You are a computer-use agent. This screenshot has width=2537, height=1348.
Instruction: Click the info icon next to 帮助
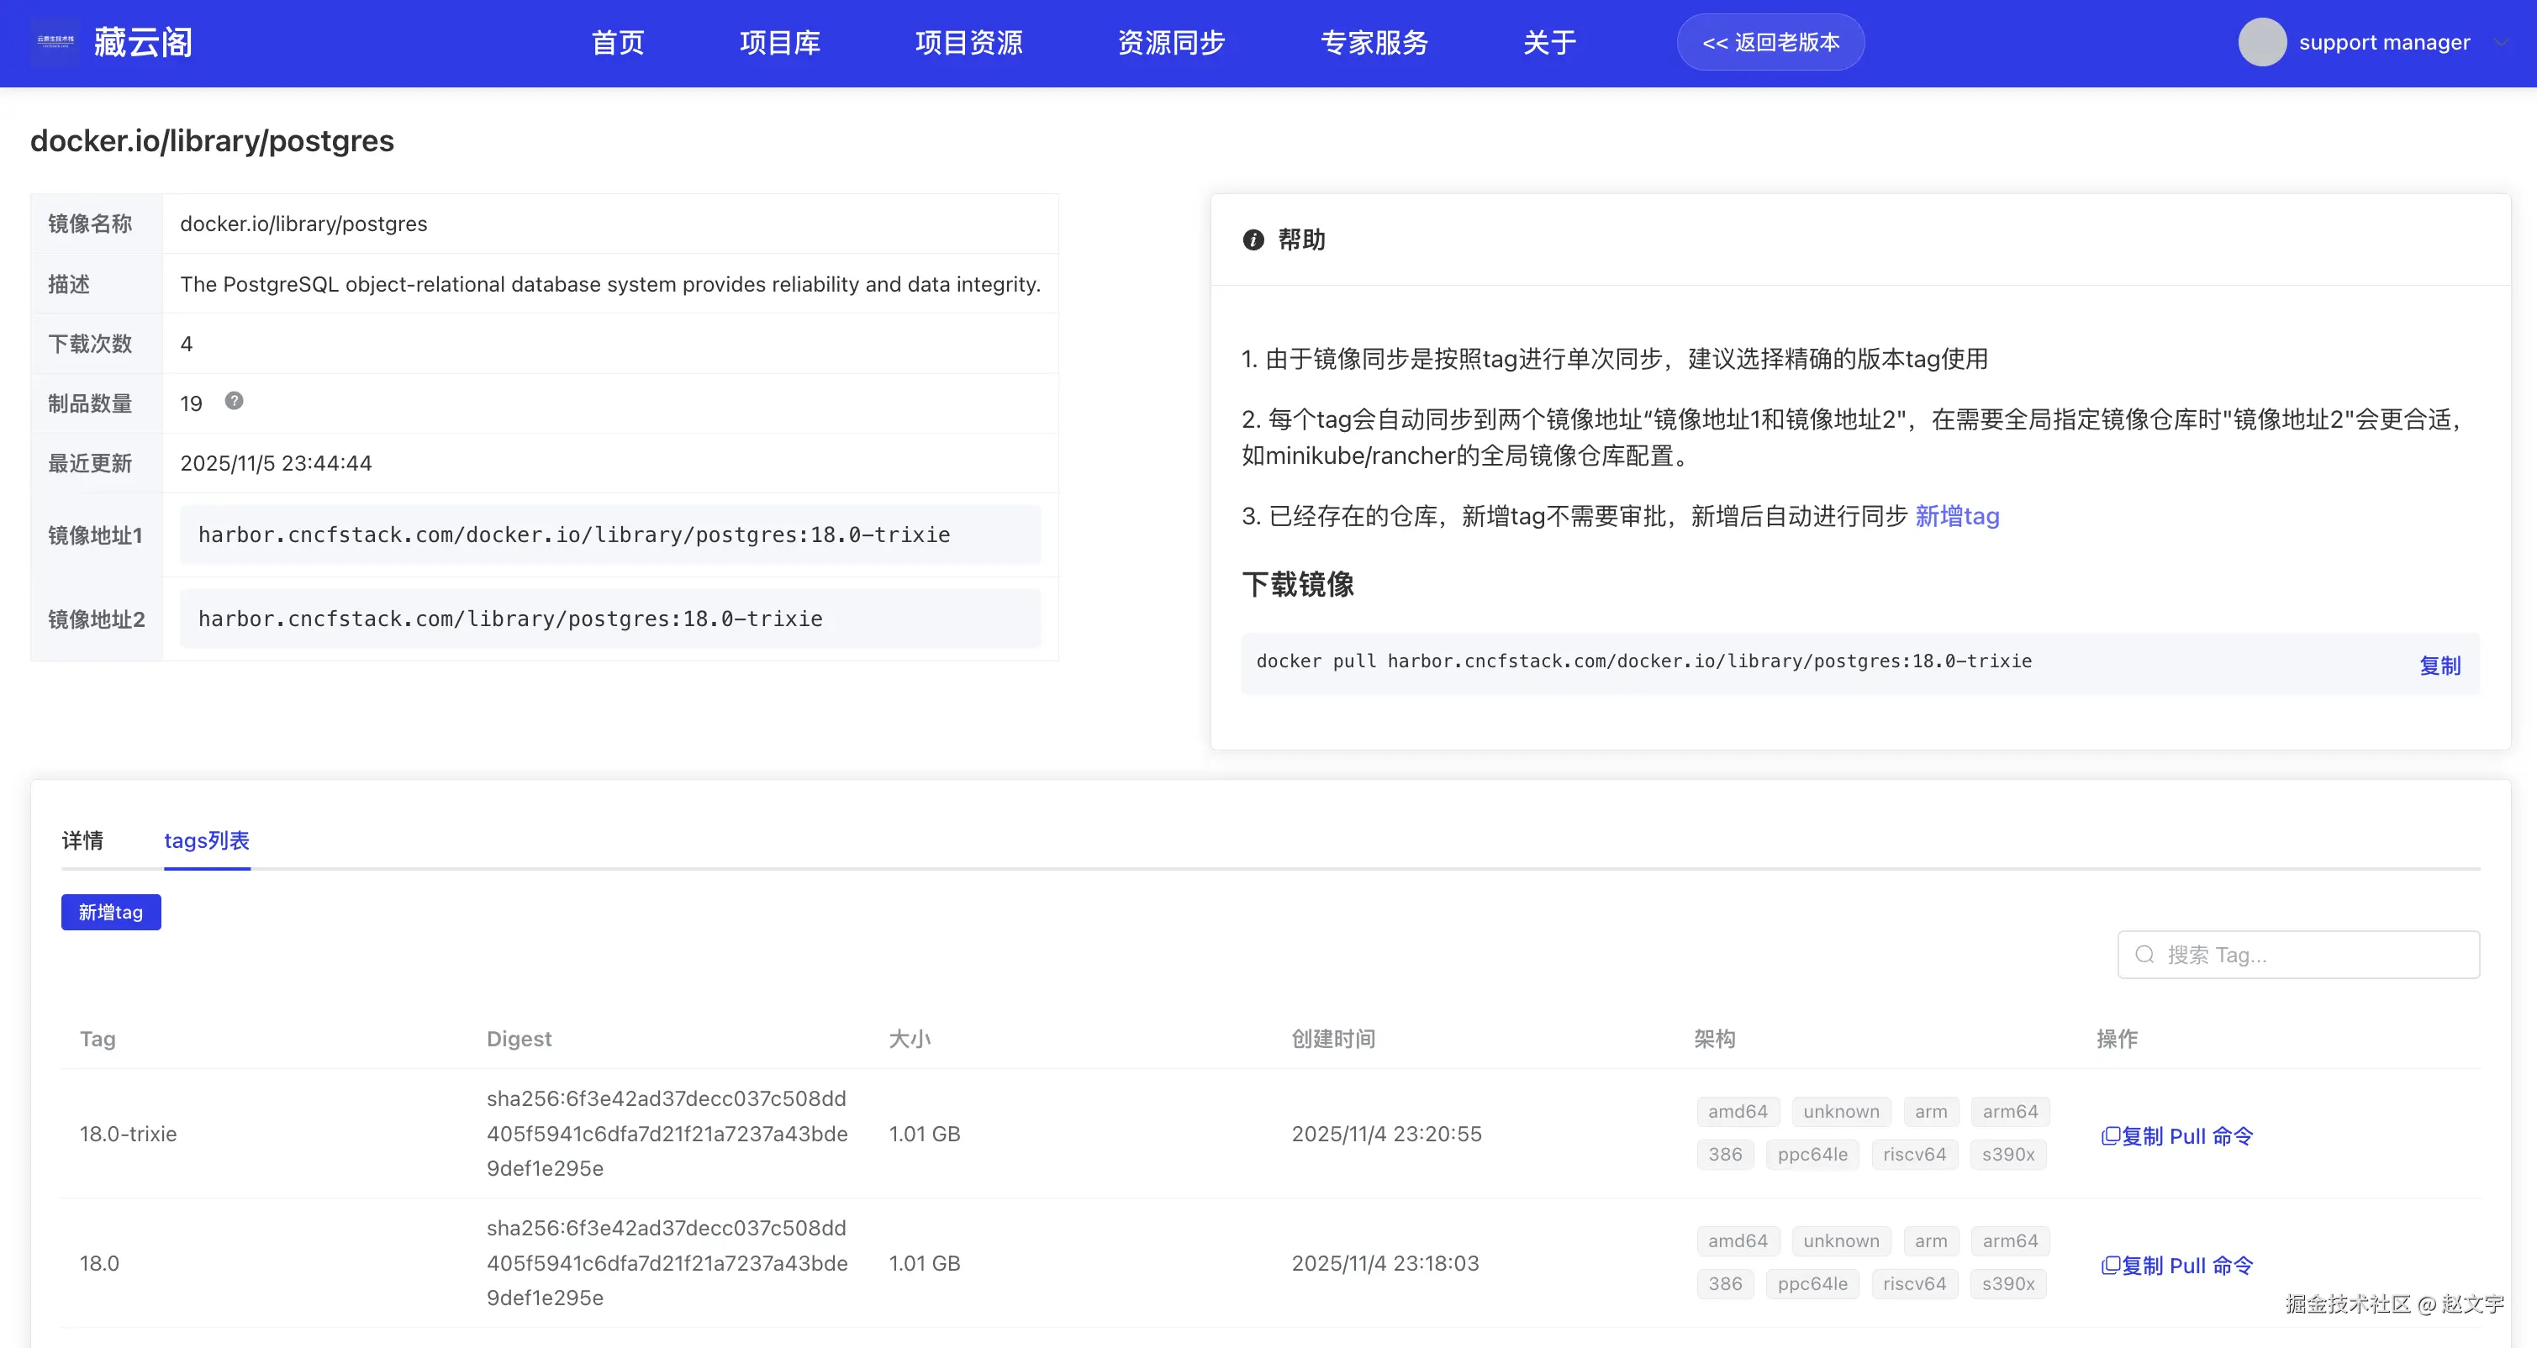coord(1253,240)
